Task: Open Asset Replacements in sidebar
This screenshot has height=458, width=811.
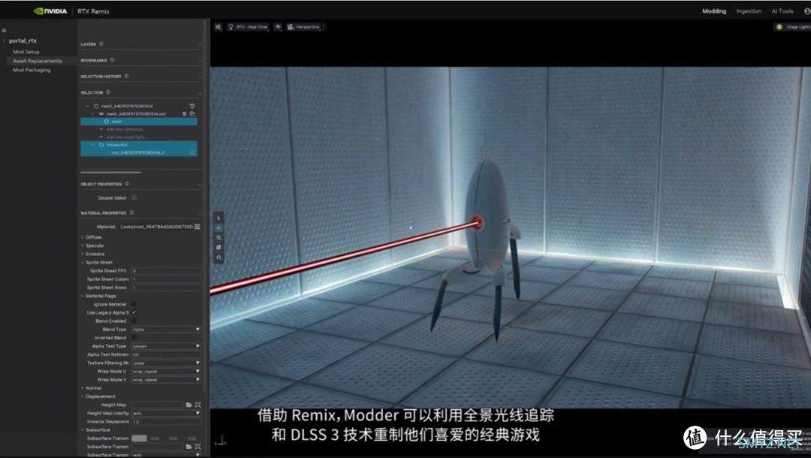Action: 38,61
